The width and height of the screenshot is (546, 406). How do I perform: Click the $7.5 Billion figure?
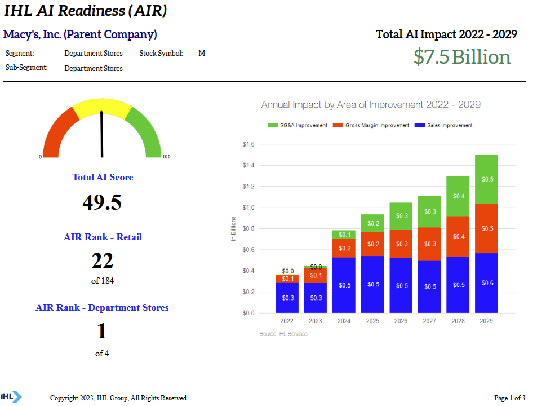462,57
